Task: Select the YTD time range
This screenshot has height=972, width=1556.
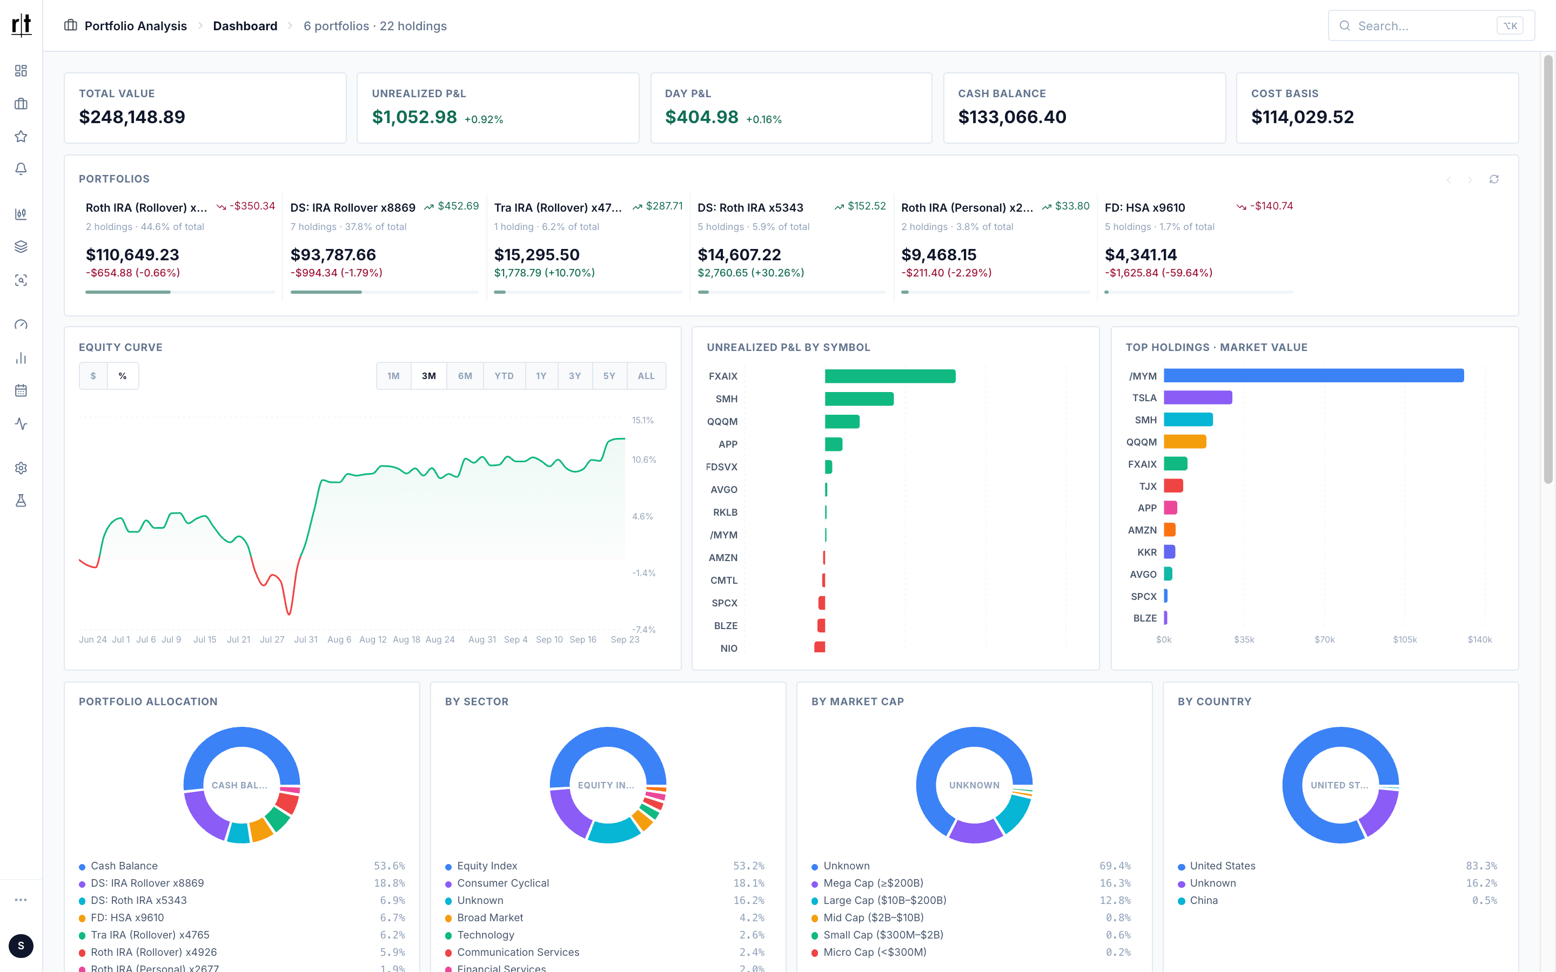Action: (x=504, y=376)
